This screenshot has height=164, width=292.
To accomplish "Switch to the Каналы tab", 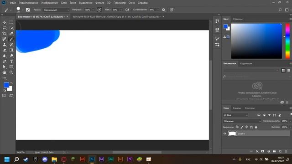I will pos(237,108).
